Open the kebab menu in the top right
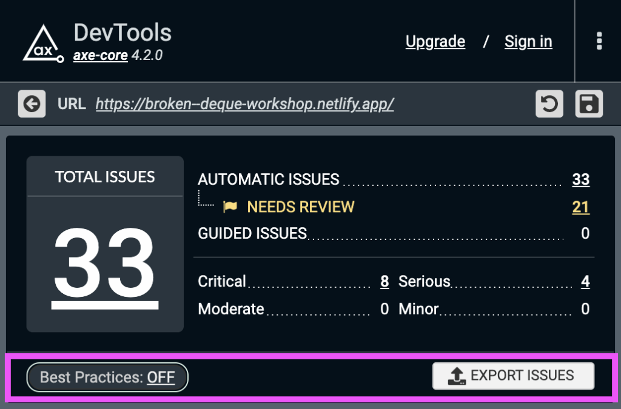This screenshot has width=621, height=409. (599, 41)
